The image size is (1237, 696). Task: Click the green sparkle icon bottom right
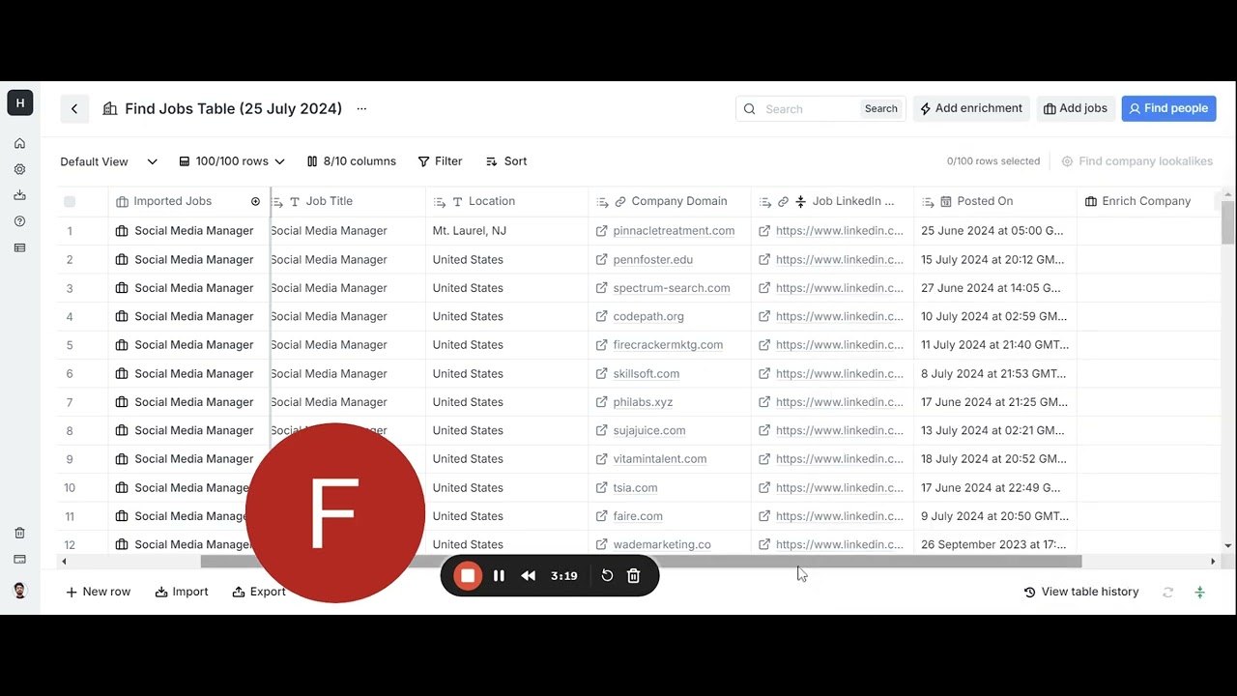1200,593
